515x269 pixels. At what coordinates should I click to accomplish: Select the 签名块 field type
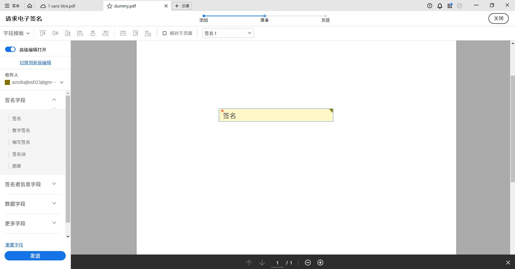19,154
